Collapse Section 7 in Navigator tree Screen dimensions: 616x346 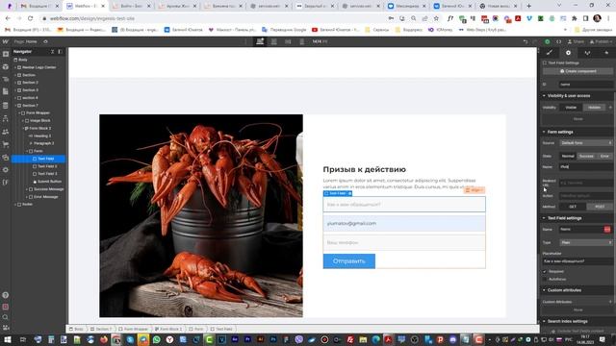click(x=15, y=106)
